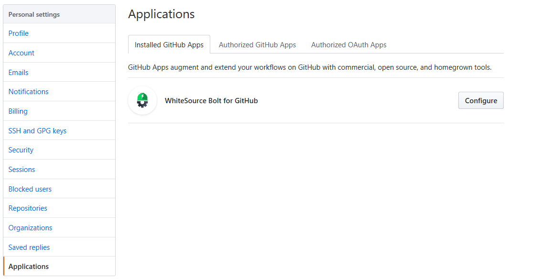This screenshot has height=279, width=541.
Task: Open the Authorized GitHub Apps tab
Action: tap(257, 45)
